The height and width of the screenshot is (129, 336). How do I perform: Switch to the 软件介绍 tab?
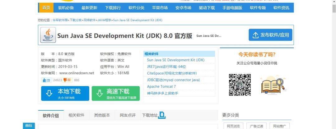click(x=51, y=115)
